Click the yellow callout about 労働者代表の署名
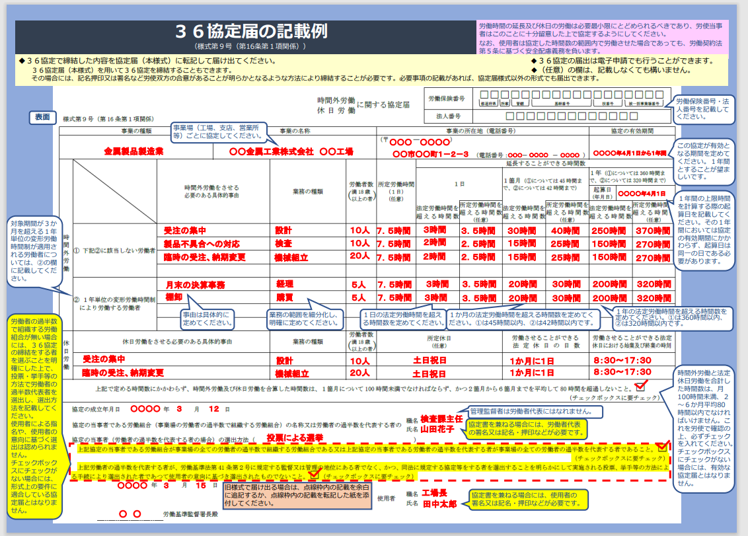The height and width of the screenshot is (536, 748). coord(526,428)
